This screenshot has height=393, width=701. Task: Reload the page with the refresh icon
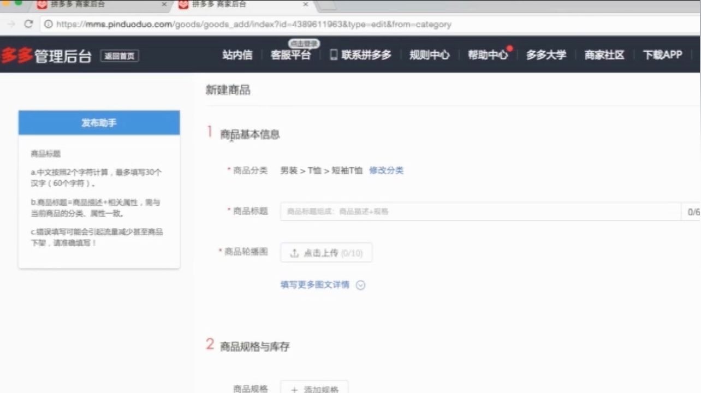click(x=29, y=25)
